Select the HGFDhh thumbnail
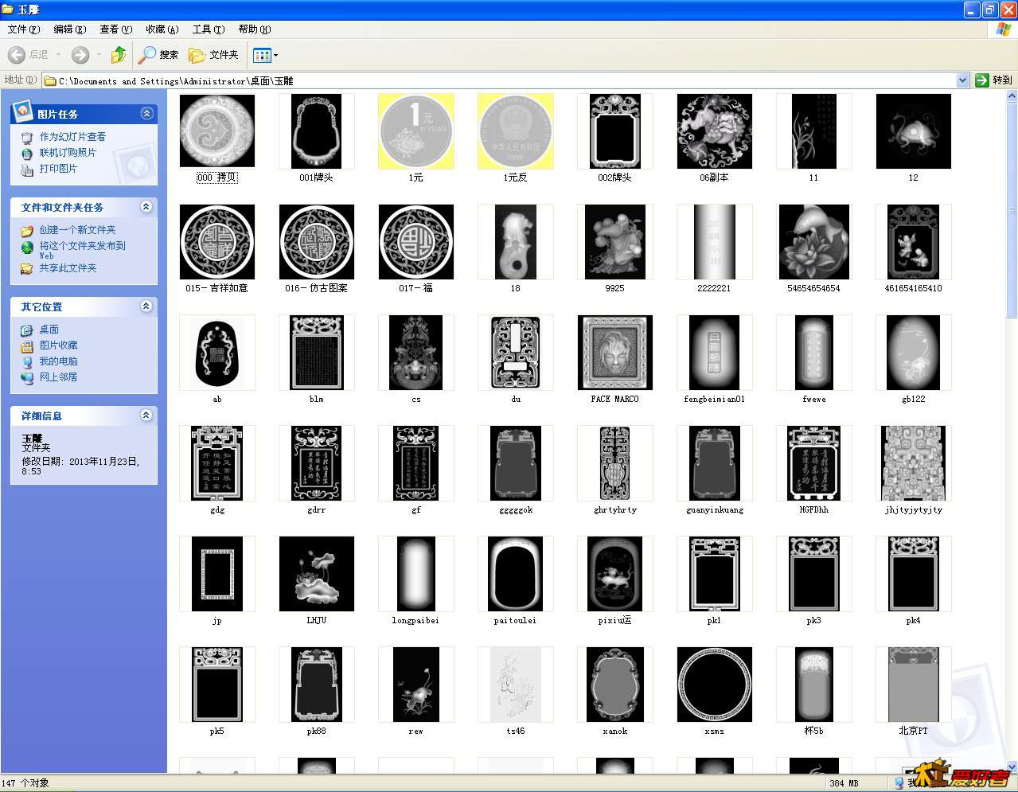Image resolution: width=1018 pixels, height=792 pixels. coord(814,463)
